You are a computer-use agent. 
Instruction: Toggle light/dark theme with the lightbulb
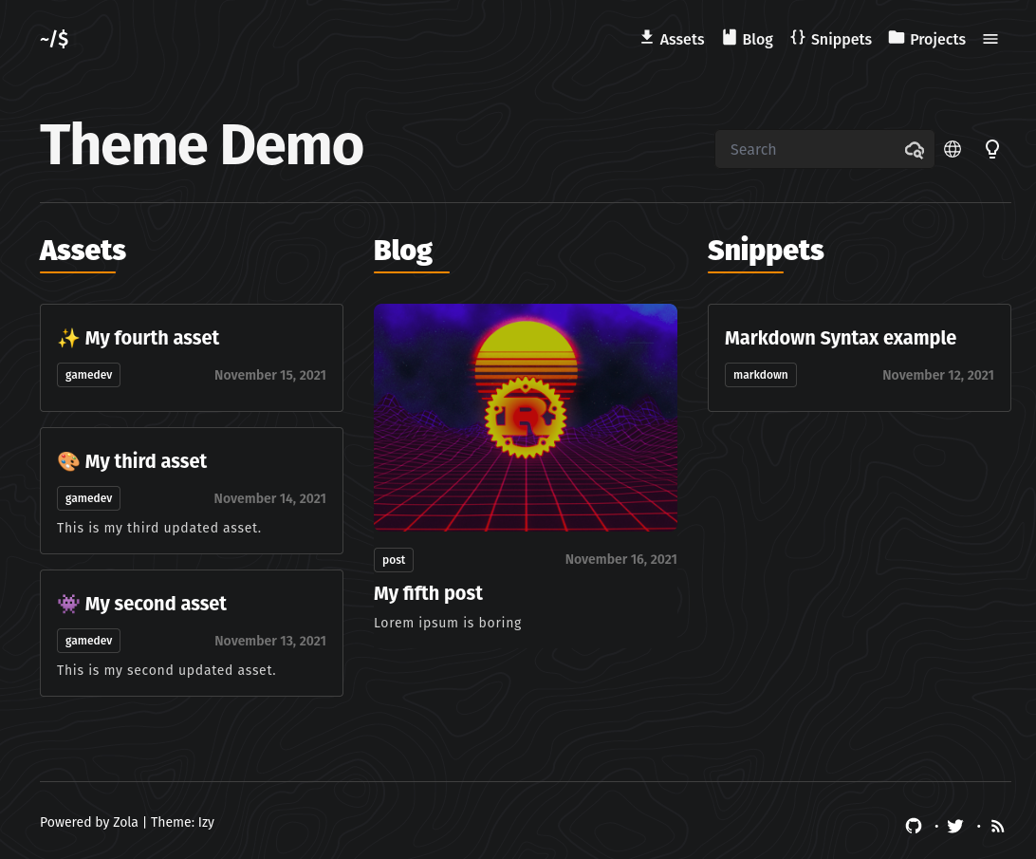(x=992, y=149)
